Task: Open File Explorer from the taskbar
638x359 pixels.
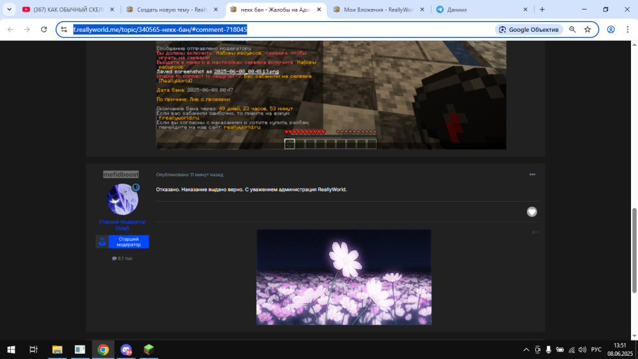Action: pyautogui.click(x=57, y=349)
